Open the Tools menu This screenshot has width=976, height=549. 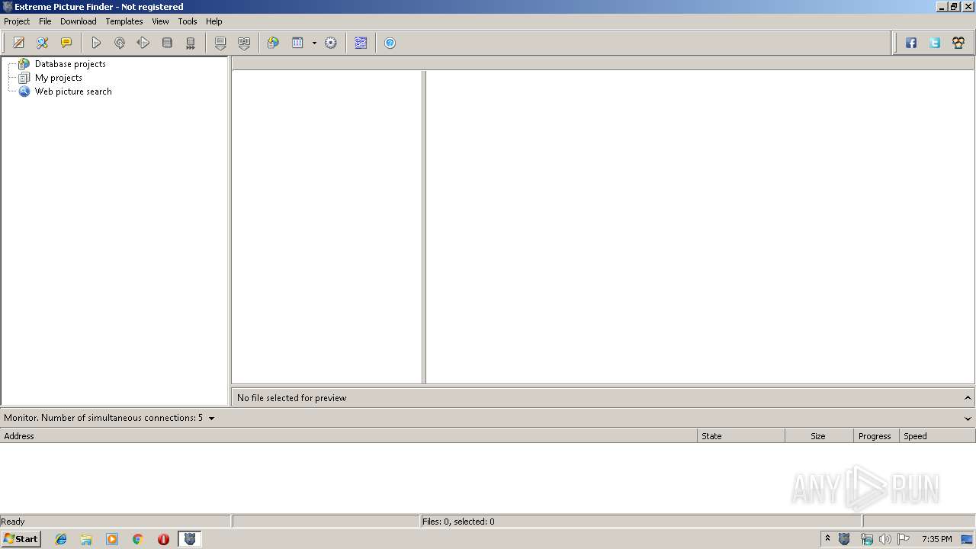coord(188,21)
